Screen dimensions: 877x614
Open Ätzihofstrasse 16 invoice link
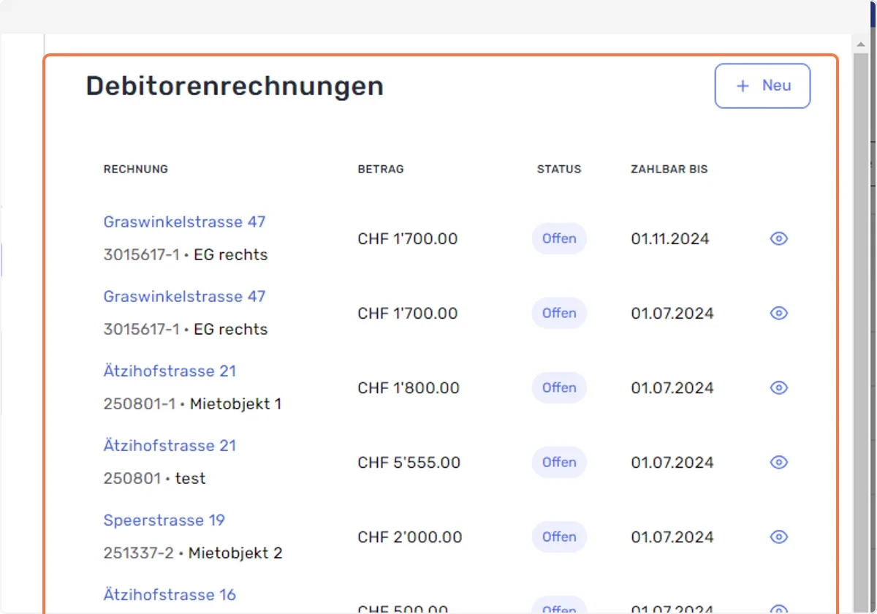click(x=170, y=594)
